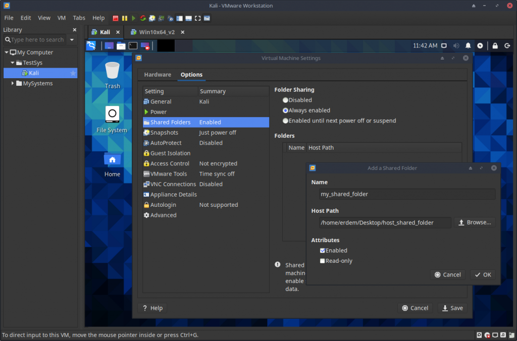Screen dimensions: 517x341
Task: Open the library search dropdown arrow
Action: [72, 39]
